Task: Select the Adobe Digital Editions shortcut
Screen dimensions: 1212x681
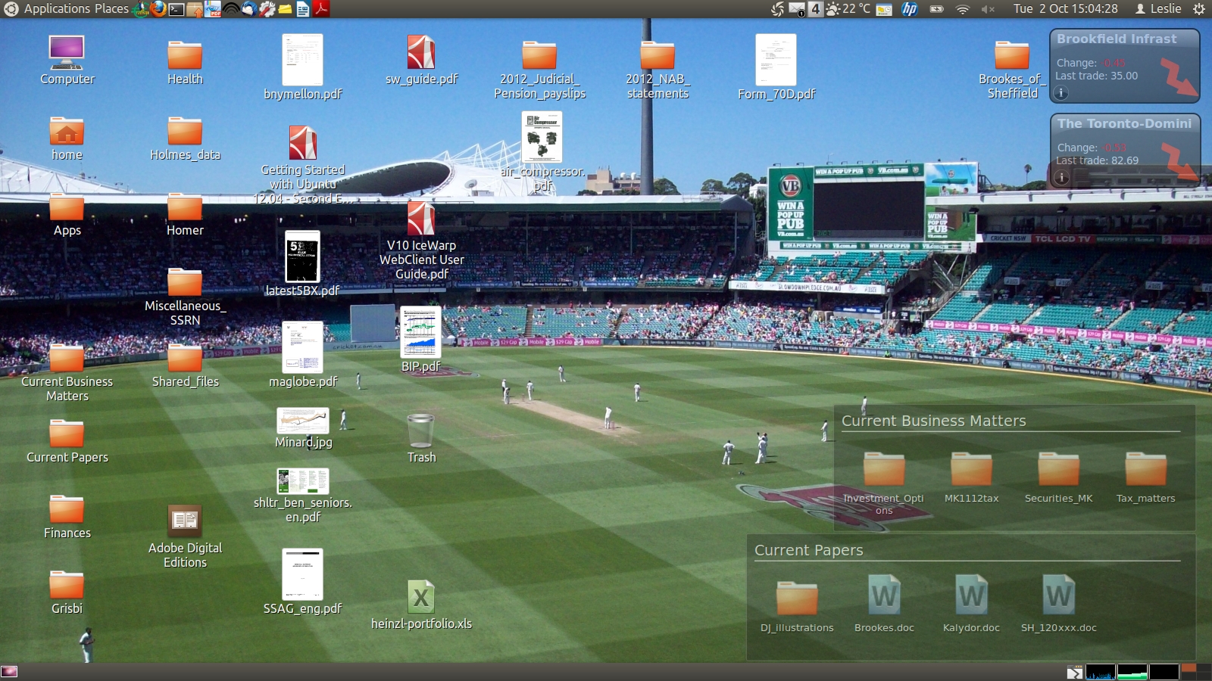Action: click(x=185, y=536)
